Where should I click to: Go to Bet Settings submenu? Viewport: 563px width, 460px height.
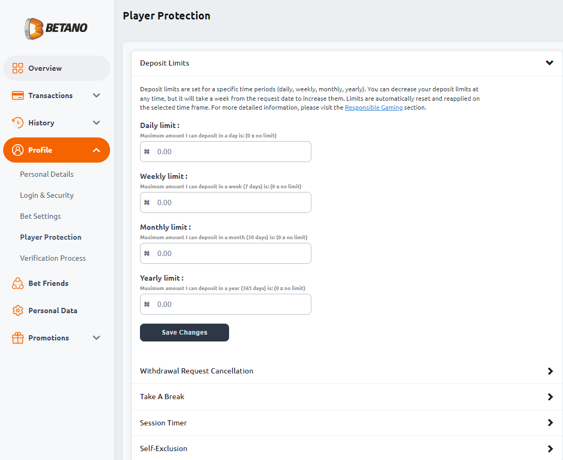[40, 216]
